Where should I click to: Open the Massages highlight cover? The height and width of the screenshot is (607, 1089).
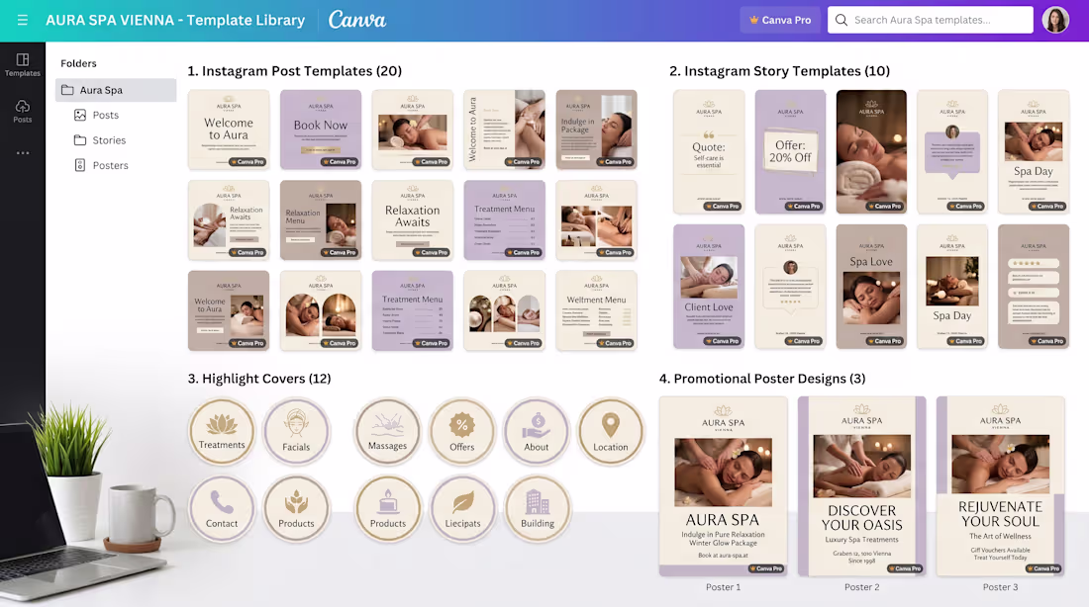tap(387, 431)
